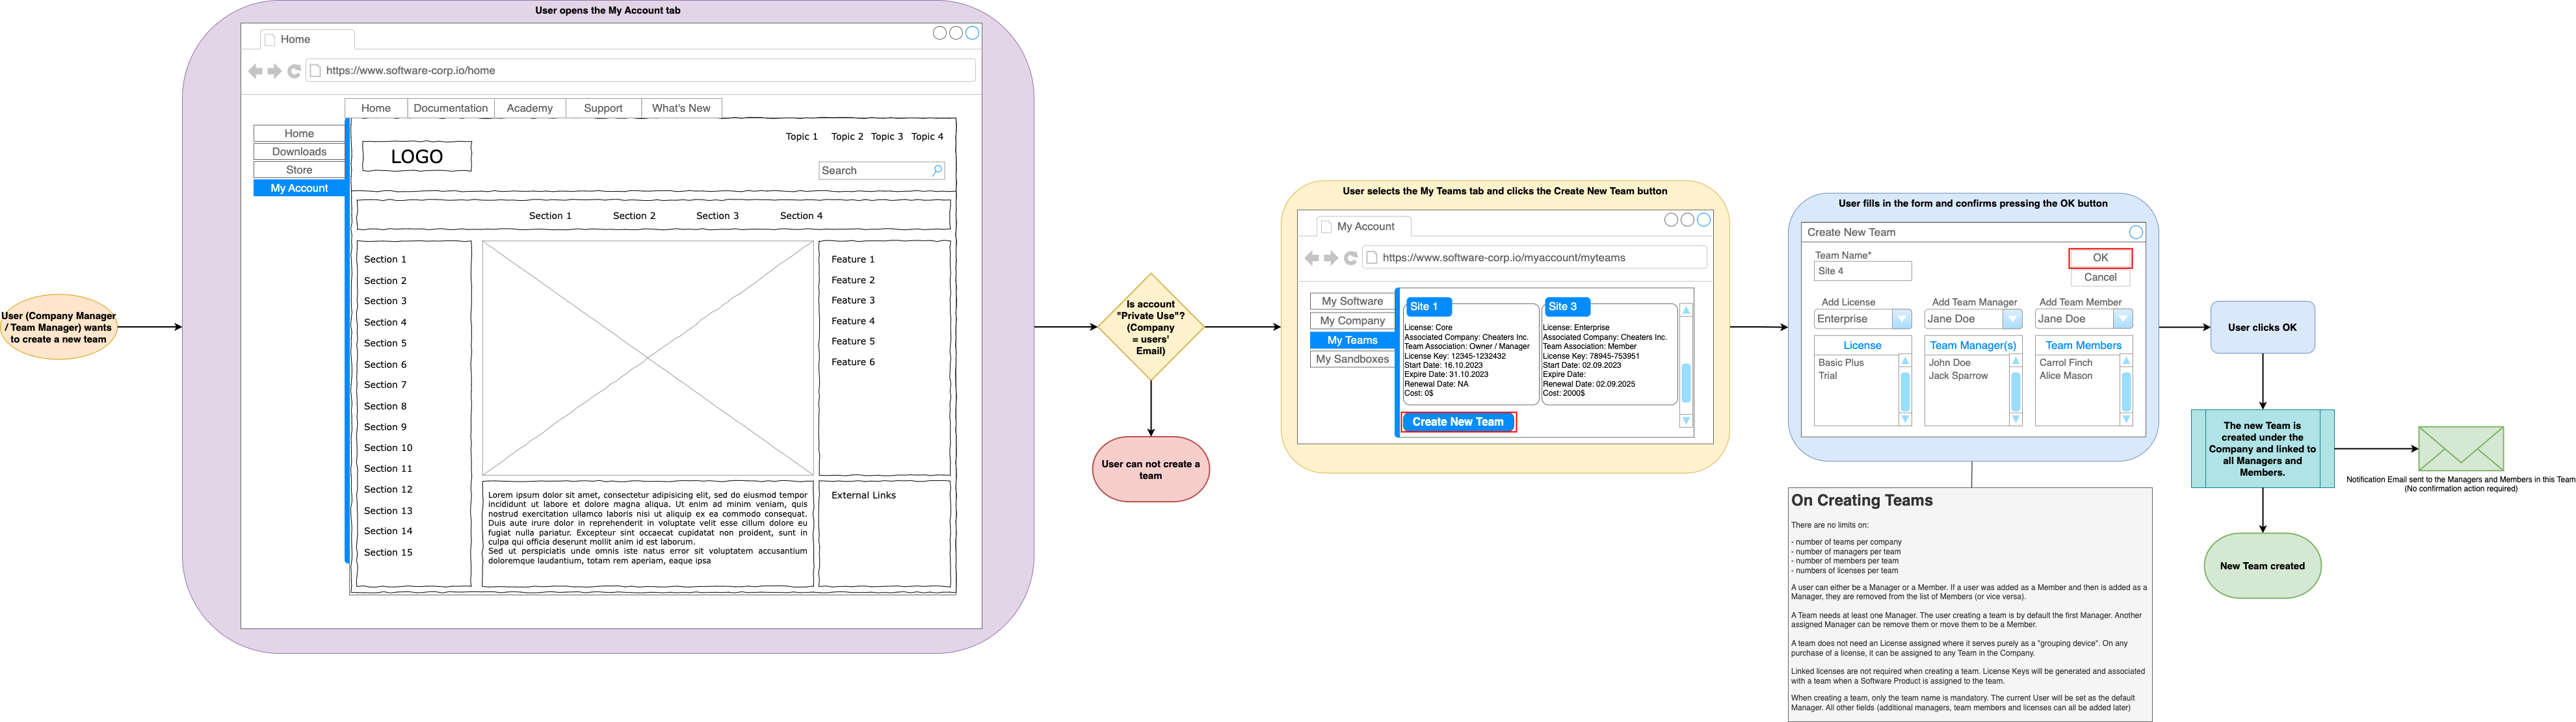This screenshot has width=2576, height=722.
Task: Open the Enterprise dropdown under Add License
Action: 1902,319
